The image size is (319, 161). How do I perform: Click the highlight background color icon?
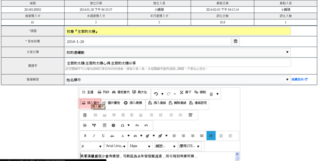pyautogui.click(x=135, y=136)
